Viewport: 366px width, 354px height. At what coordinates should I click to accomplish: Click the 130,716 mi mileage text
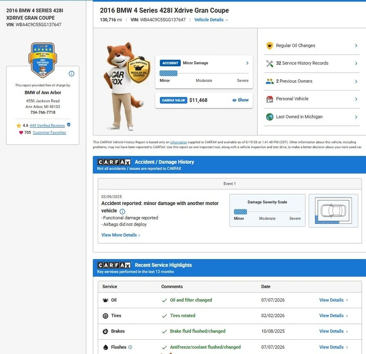(x=111, y=20)
